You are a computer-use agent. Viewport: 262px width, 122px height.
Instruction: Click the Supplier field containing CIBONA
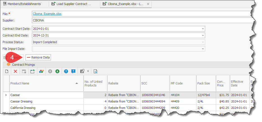pyautogui.click(x=140, y=20)
